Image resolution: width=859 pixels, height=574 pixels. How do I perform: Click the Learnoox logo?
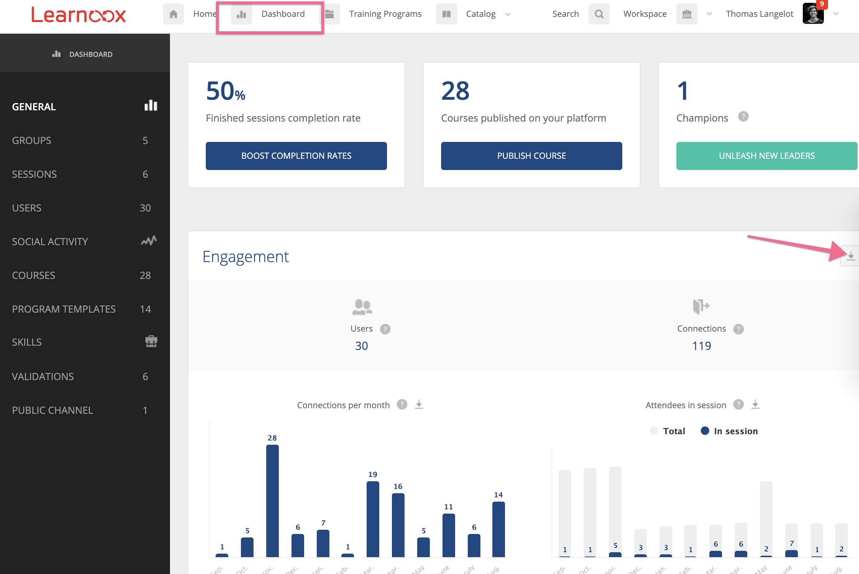click(78, 15)
